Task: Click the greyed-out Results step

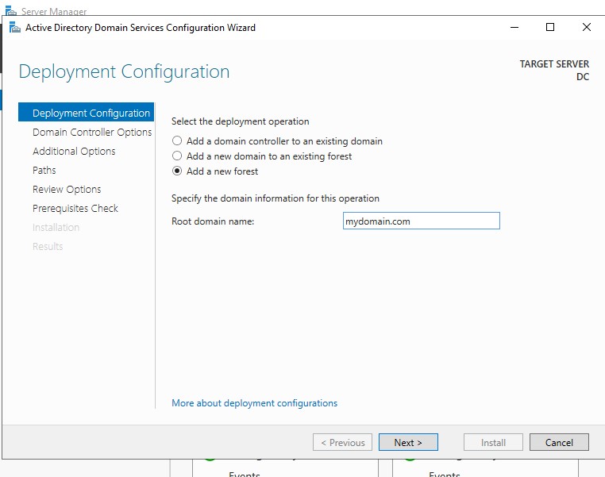Action: [x=48, y=246]
